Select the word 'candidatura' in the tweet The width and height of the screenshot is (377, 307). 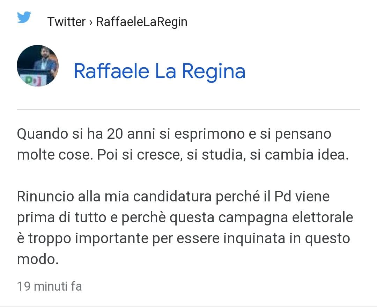point(172,196)
